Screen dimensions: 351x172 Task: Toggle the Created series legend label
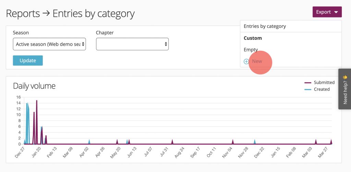(322, 89)
